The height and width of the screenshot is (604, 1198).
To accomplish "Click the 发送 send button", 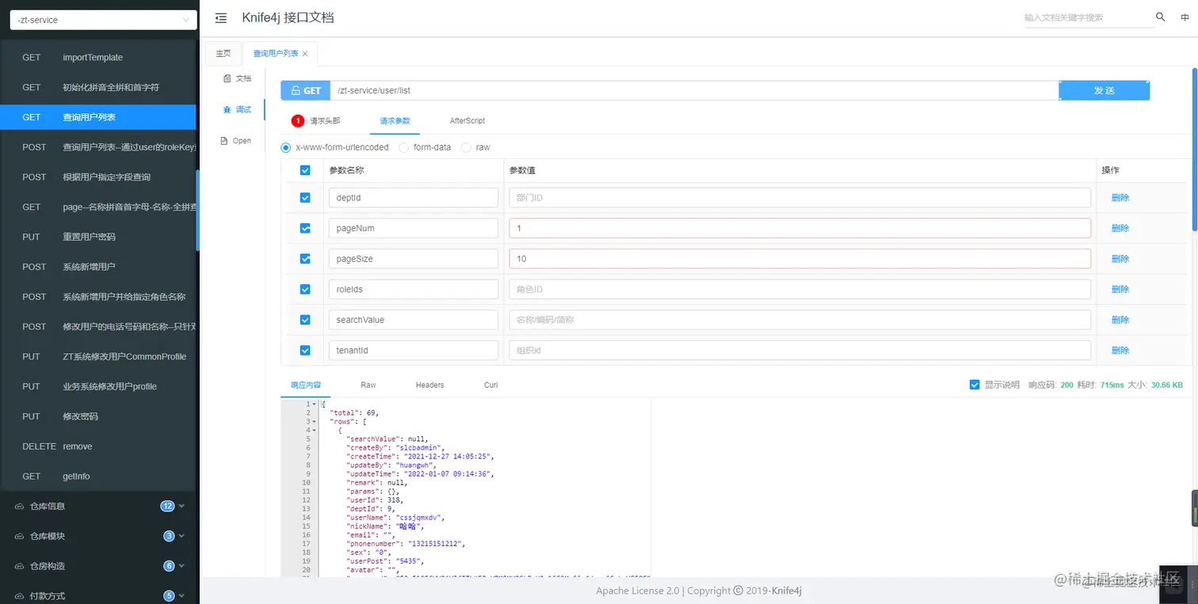I will point(1104,90).
